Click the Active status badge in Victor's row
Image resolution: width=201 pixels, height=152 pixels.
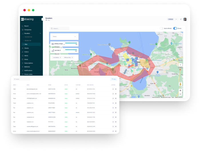[x=66, y=94]
